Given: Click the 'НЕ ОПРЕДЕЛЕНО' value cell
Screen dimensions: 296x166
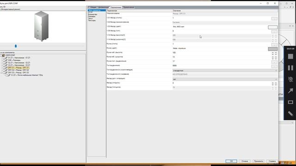Looking at the screenshot, I should coord(225,74).
